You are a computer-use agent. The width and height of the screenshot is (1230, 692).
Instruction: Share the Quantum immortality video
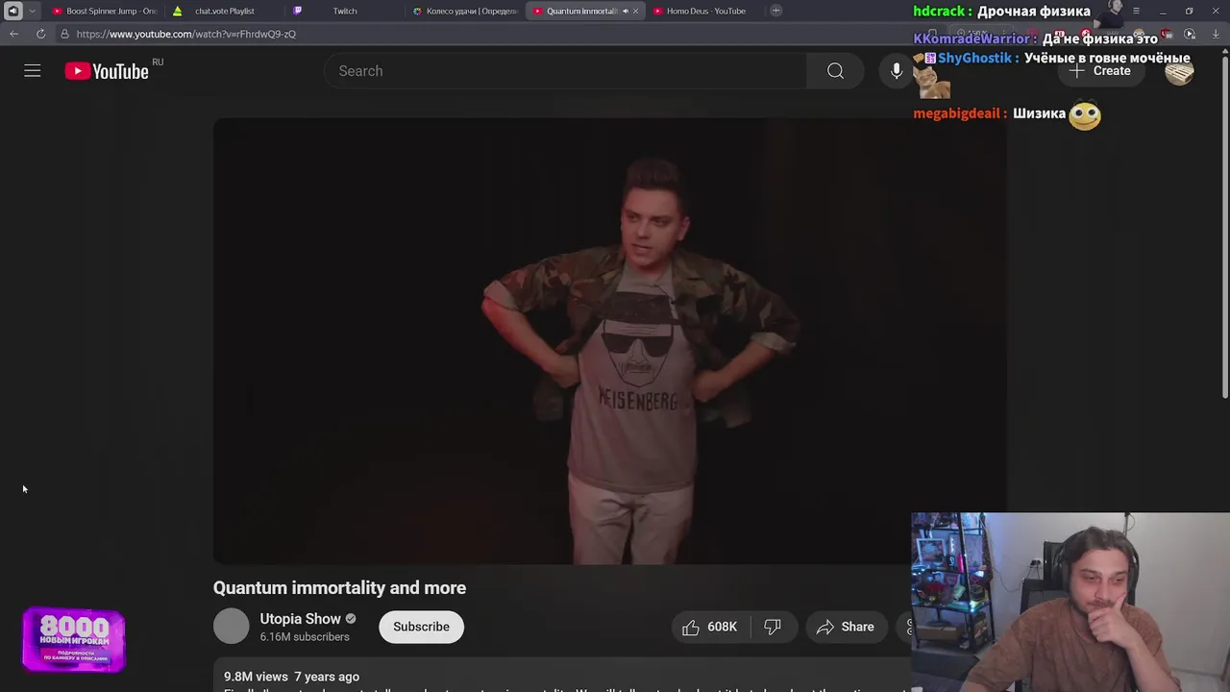[846, 627]
